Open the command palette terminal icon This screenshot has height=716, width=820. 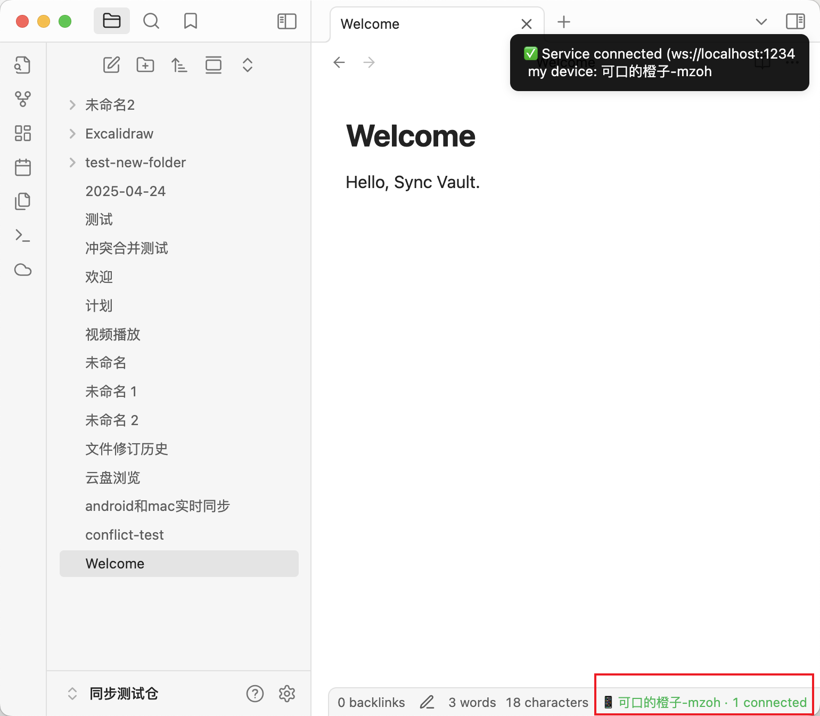tap(23, 235)
